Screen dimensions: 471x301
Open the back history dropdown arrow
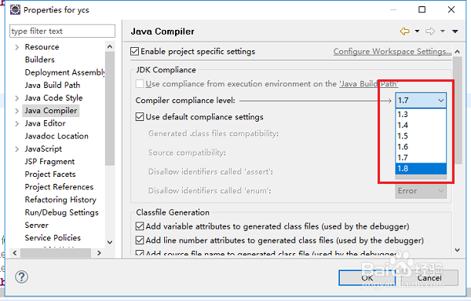click(418, 31)
